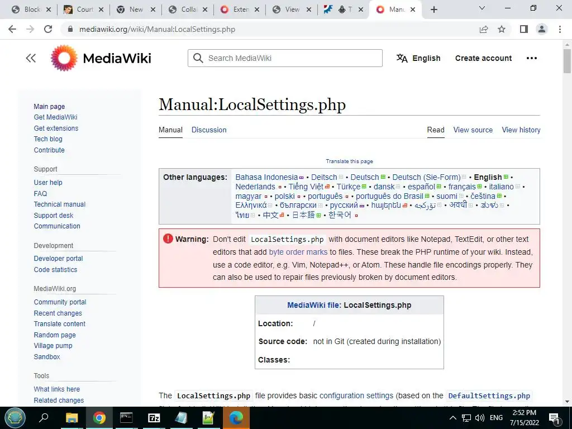Screen dimensions: 572x429
Task: Open Get extensions in the sidebar
Action: pyautogui.click(x=56, y=128)
